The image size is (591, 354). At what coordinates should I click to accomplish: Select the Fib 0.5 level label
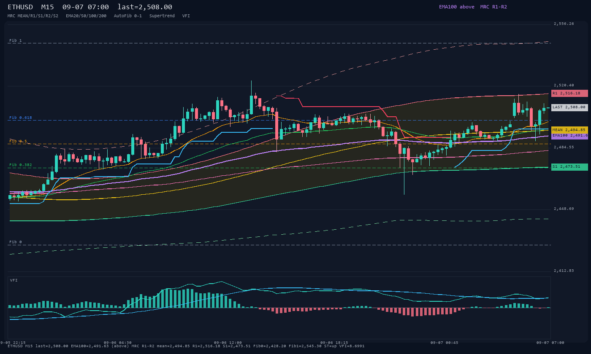coord(18,141)
